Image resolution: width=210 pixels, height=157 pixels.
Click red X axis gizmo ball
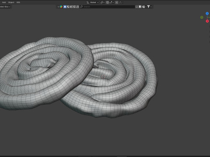click(x=207, y=21)
